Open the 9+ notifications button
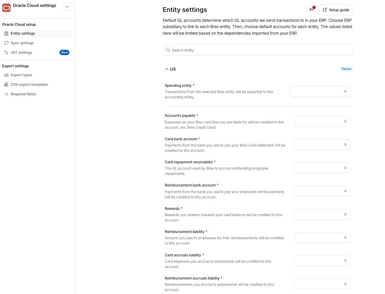Image resolution: width=385 pixels, height=294 pixels. (x=312, y=10)
